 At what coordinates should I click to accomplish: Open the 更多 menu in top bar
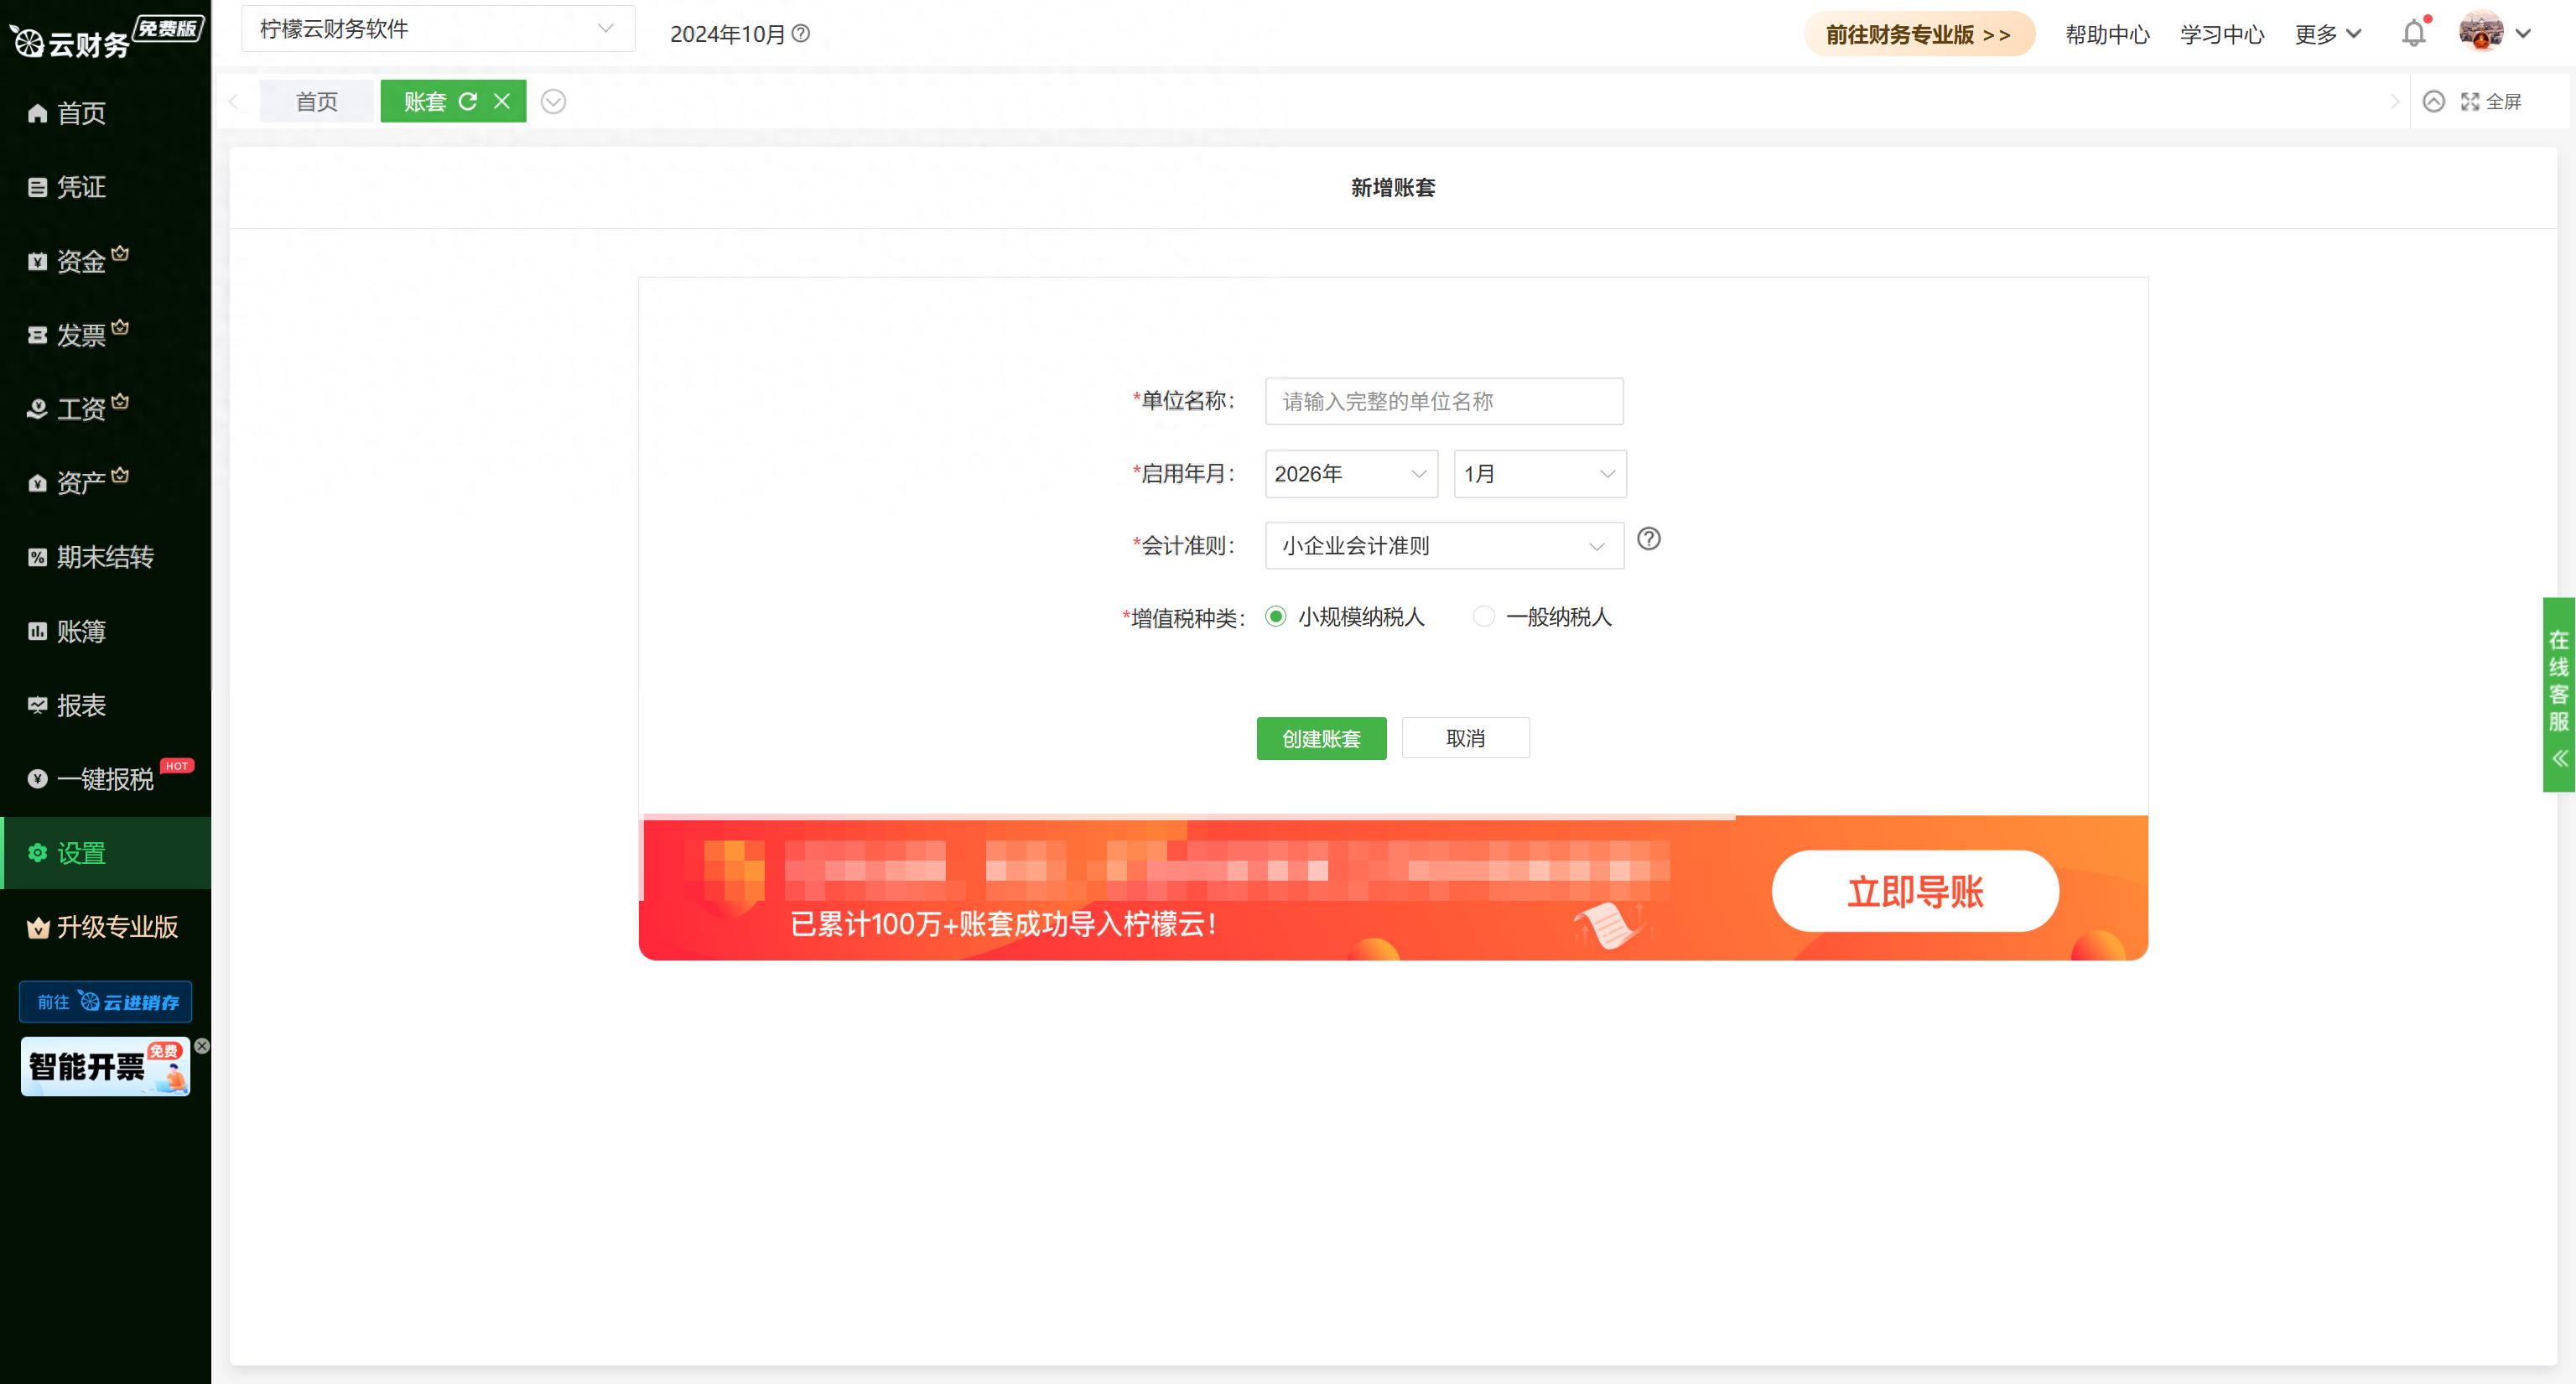[2327, 33]
